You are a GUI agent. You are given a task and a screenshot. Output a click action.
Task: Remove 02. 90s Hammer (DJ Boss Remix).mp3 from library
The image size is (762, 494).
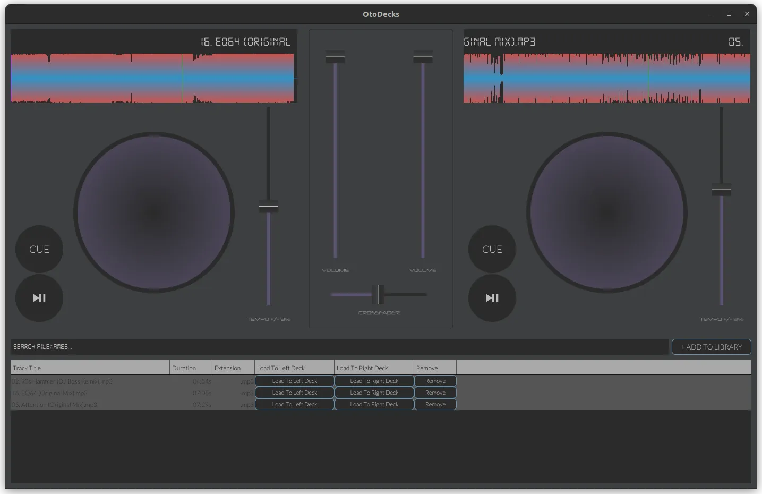(x=435, y=380)
